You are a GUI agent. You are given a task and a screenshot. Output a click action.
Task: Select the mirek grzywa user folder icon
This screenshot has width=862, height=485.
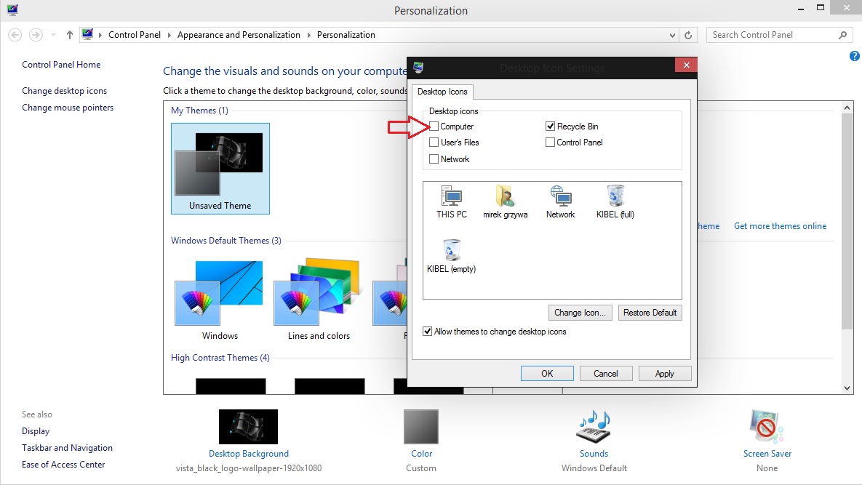tap(506, 202)
